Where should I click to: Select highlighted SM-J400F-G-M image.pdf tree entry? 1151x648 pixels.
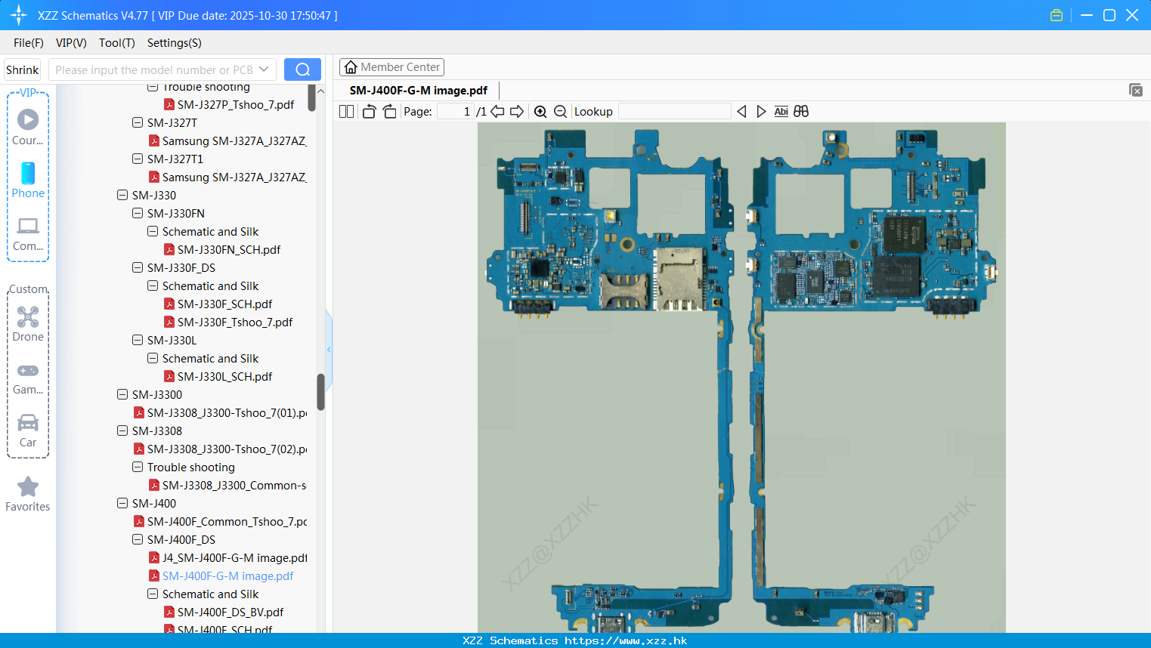click(x=227, y=575)
